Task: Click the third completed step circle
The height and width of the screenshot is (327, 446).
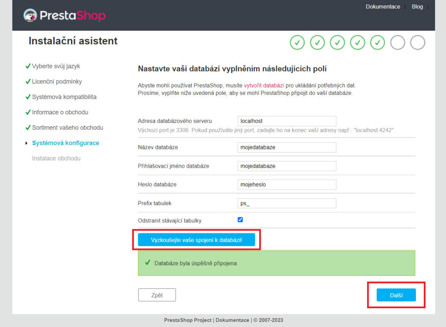Action: tap(338, 43)
